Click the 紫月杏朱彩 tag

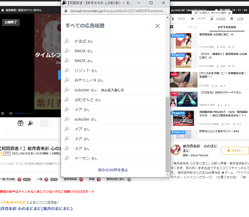(70, 179)
